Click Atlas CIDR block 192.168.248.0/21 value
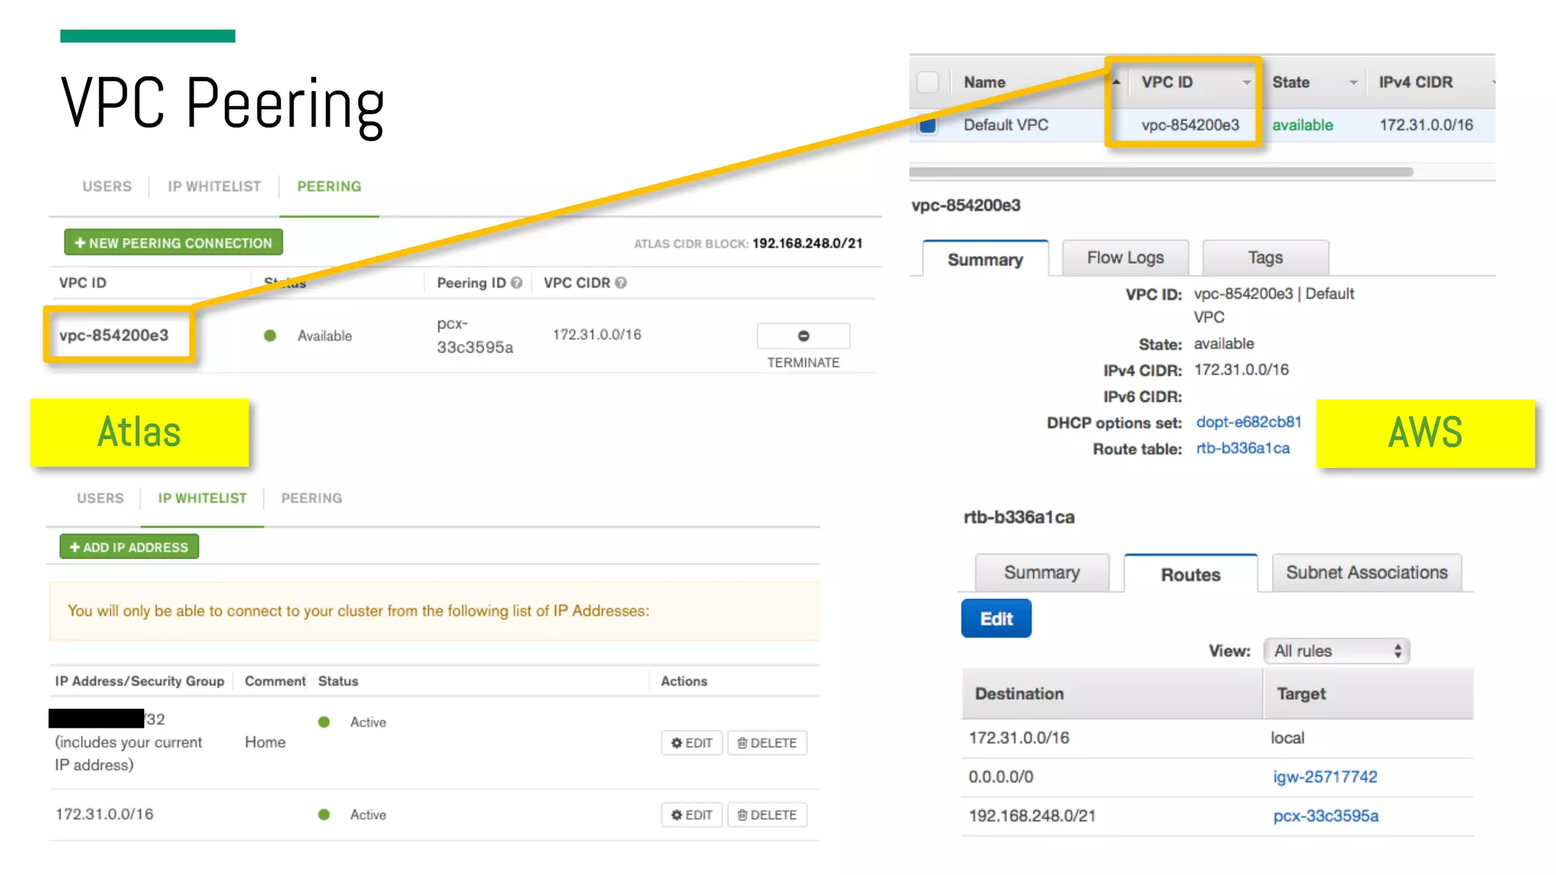This screenshot has width=1556, height=875. coord(808,243)
